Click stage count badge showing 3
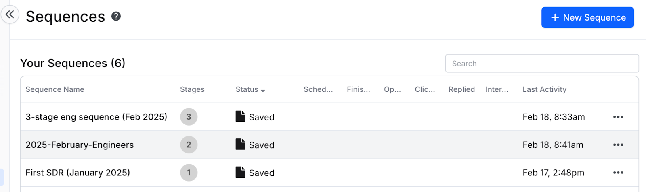The width and height of the screenshot is (646, 192). click(189, 117)
